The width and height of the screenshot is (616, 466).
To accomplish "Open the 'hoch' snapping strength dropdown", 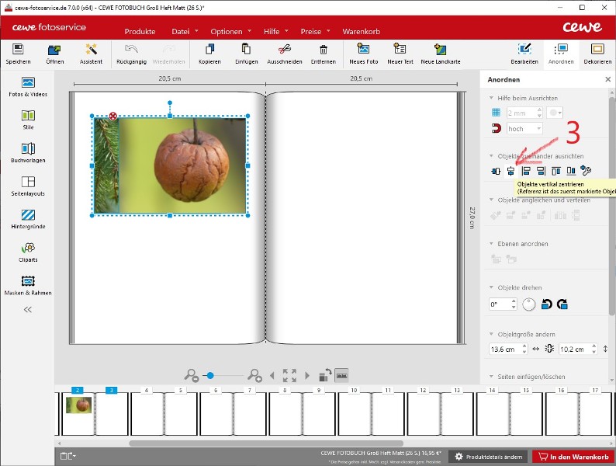I will point(525,129).
